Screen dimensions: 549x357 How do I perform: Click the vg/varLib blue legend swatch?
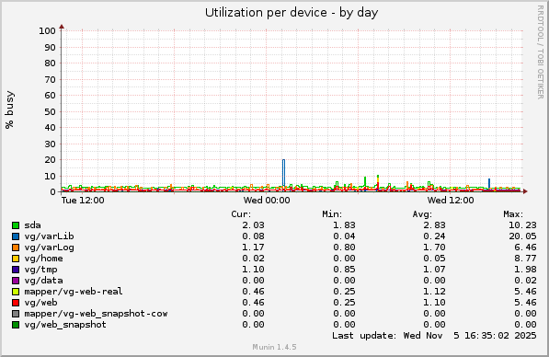click(16, 236)
